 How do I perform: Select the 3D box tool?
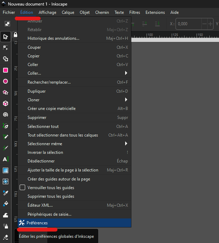6,103
